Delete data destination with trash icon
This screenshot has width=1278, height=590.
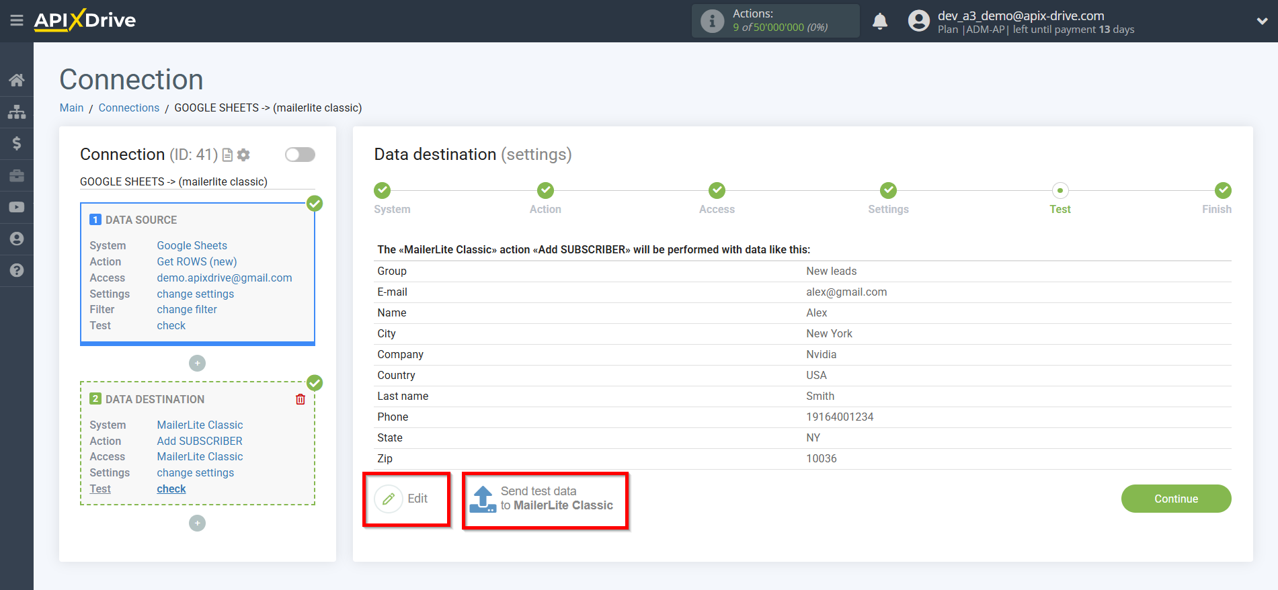click(x=301, y=399)
